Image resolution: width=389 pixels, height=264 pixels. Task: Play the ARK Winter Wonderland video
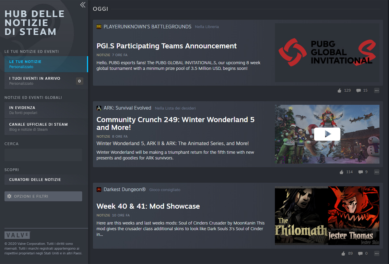(327, 134)
